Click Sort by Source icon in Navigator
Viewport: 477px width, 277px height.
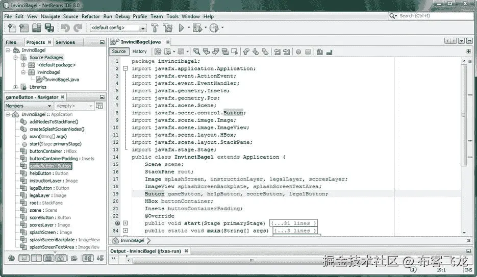(x=100, y=259)
